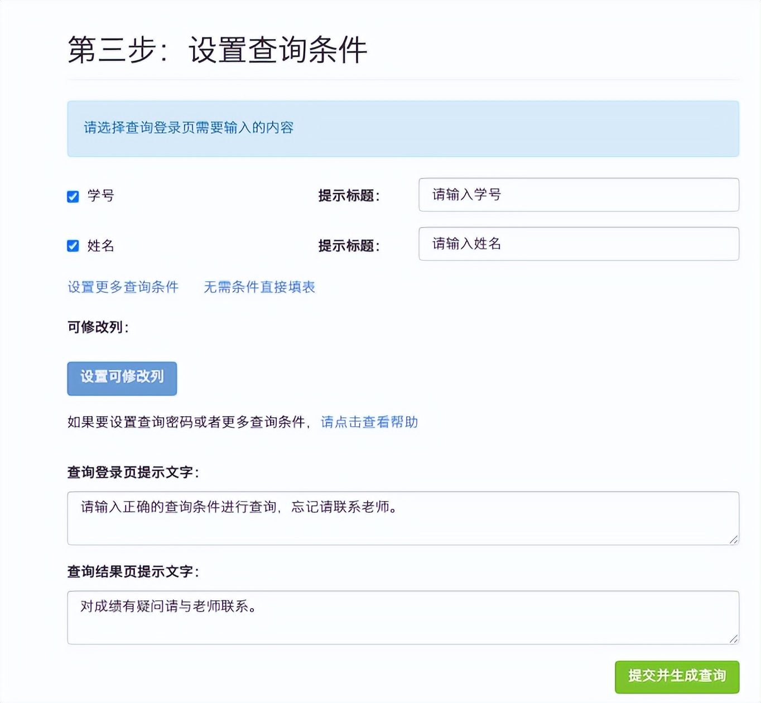Toggle the 姓名 checkbox
761x703 pixels.
[73, 246]
